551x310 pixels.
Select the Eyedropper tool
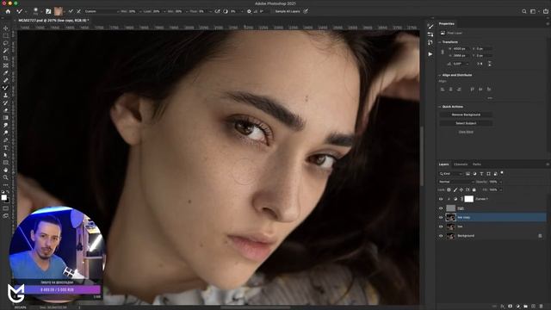point(6,72)
